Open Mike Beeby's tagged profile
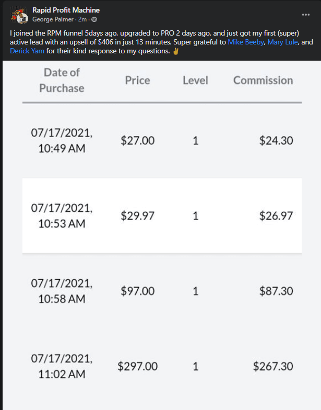The height and width of the screenshot is (410, 321). (245, 42)
